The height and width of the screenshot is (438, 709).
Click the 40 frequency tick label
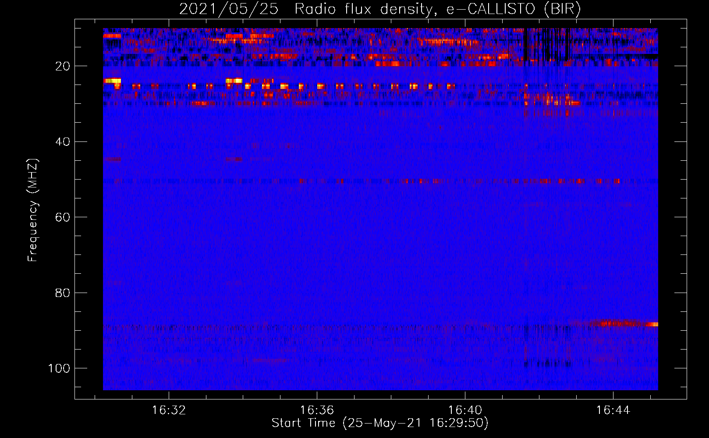(x=63, y=141)
